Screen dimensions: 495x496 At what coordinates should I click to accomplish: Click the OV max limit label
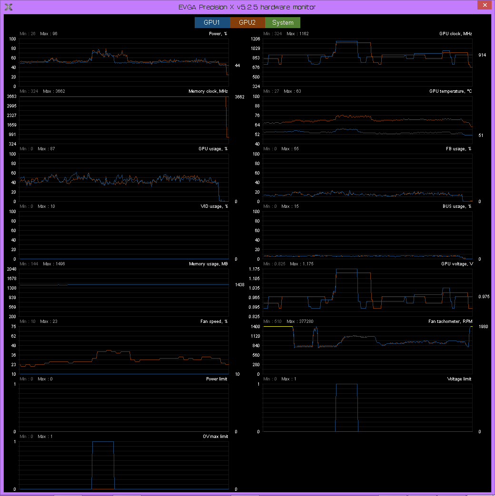(x=215, y=437)
